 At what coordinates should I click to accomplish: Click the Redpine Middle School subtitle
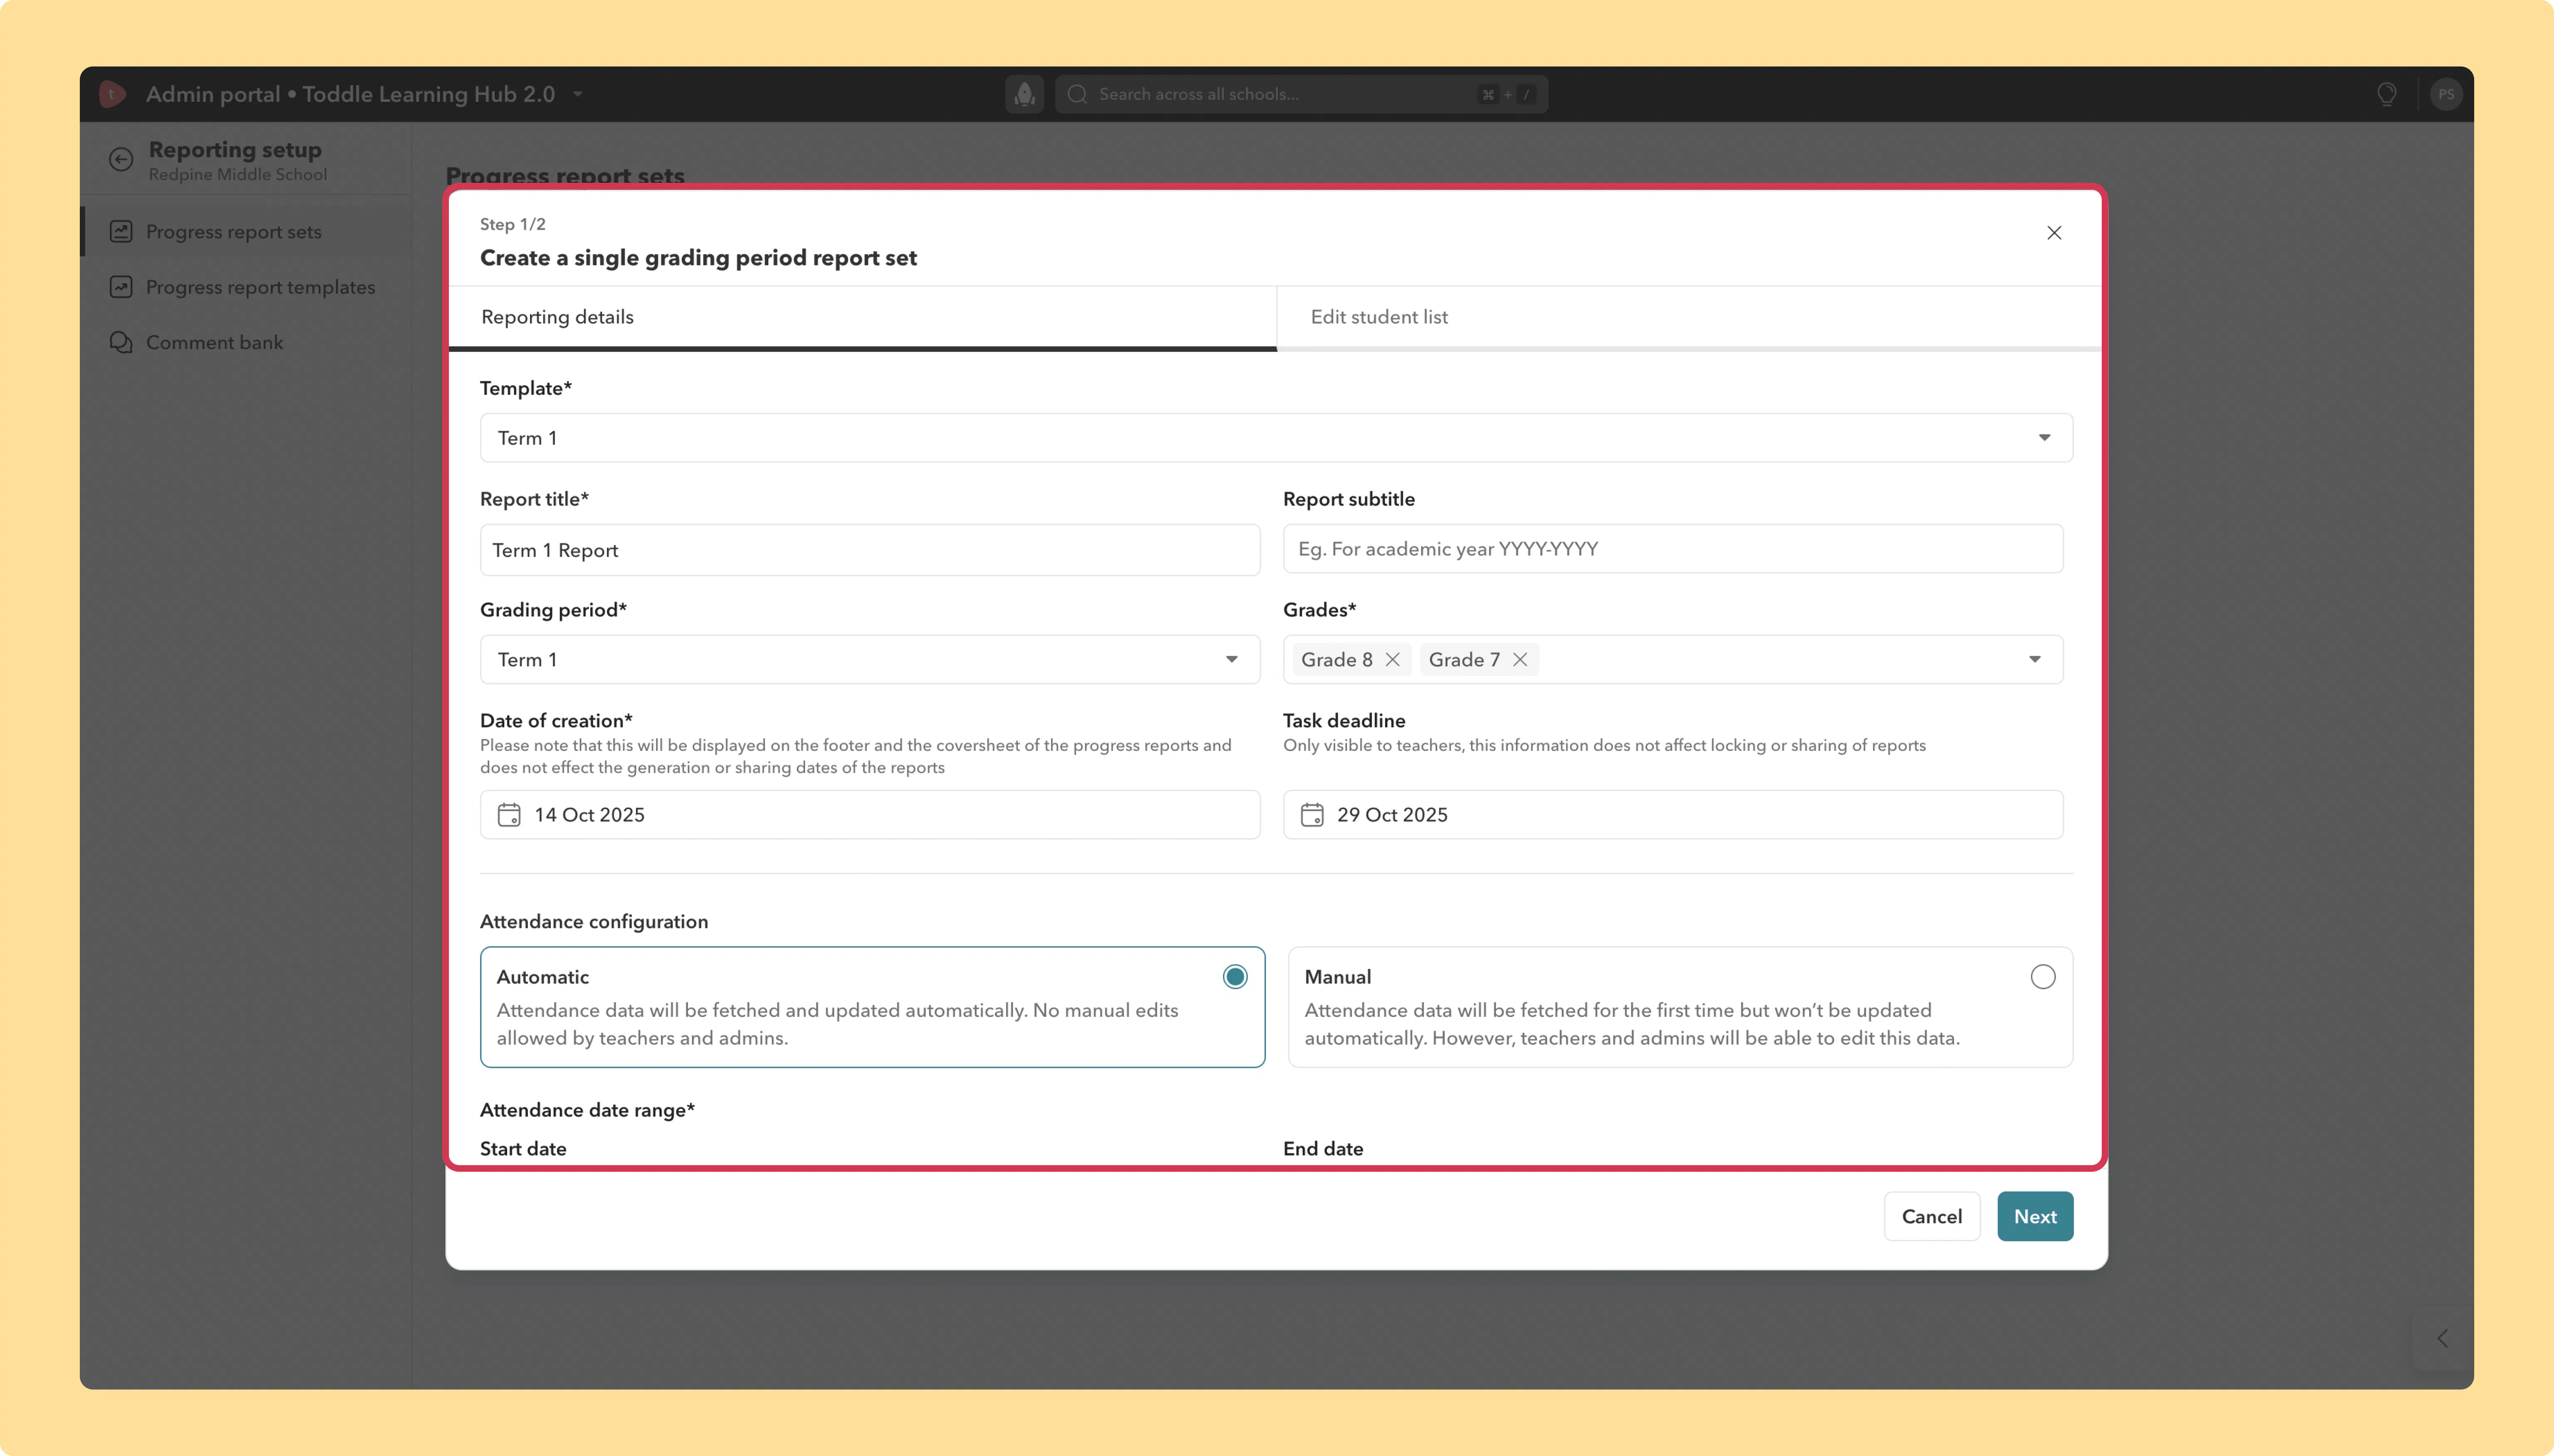(238, 175)
